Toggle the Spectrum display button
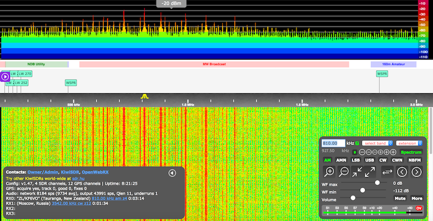The height and width of the screenshot is (221, 433). click(411, 152)
